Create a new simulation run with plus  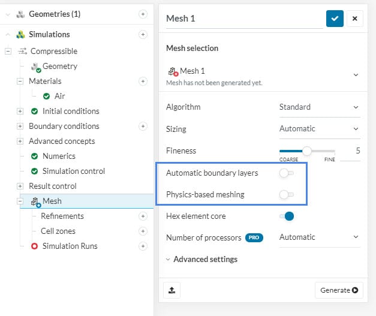pyautogui.click(x=143, y=246)
